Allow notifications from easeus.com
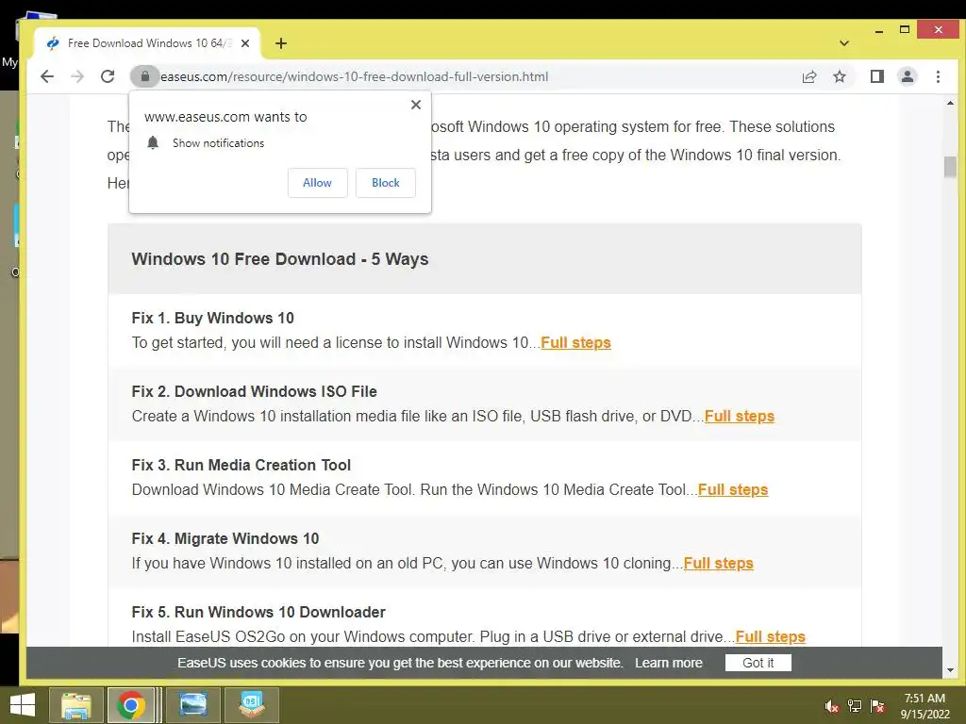Image resolution: width=966 pixels, height=724 pixels. pyautogui.click(x=317, y=183)
